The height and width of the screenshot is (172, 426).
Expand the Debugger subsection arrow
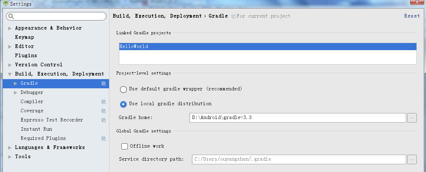point(16,93)
